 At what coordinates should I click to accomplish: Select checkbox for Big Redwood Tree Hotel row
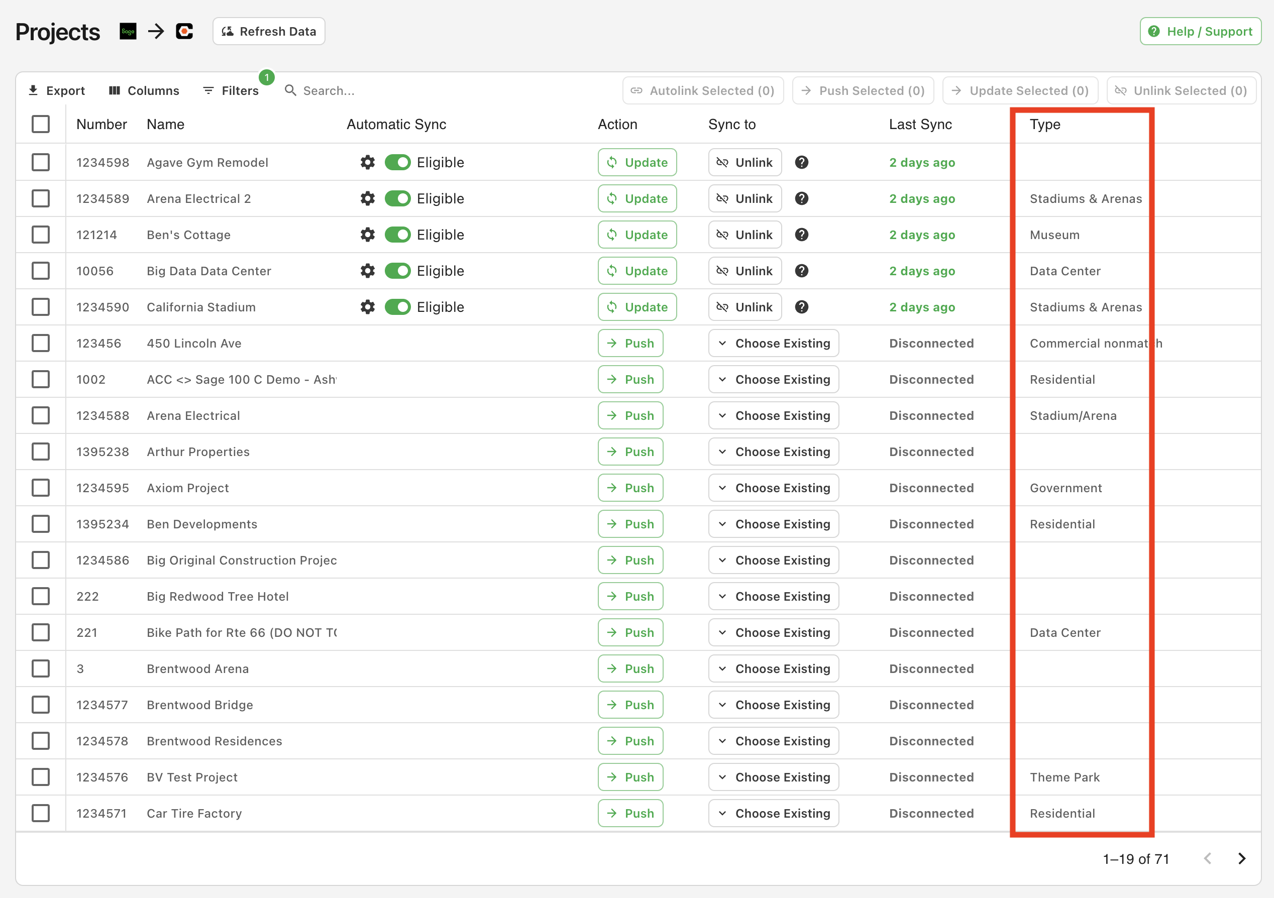pos(41,596)
